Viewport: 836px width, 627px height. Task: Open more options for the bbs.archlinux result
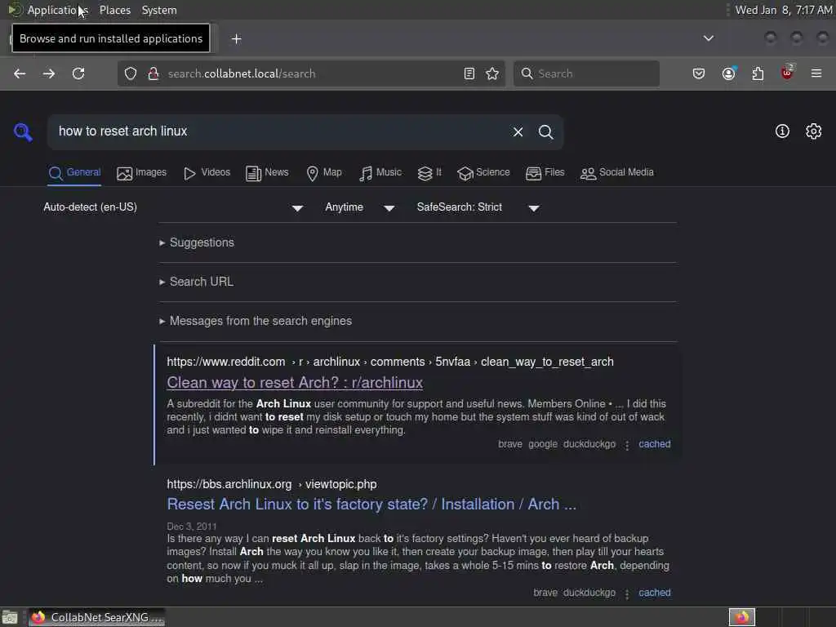pyautogui.click(x=627, y=594)
